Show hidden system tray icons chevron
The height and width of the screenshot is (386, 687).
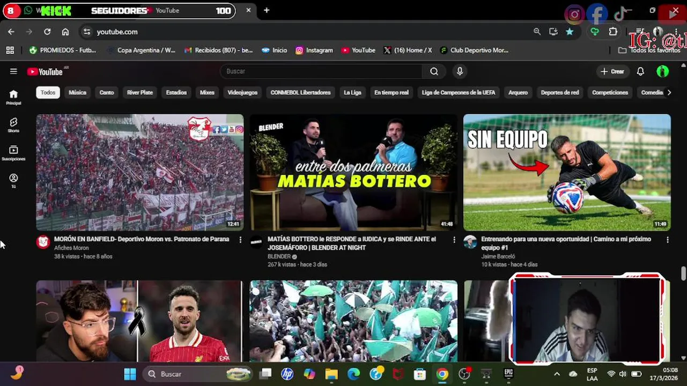557,374
